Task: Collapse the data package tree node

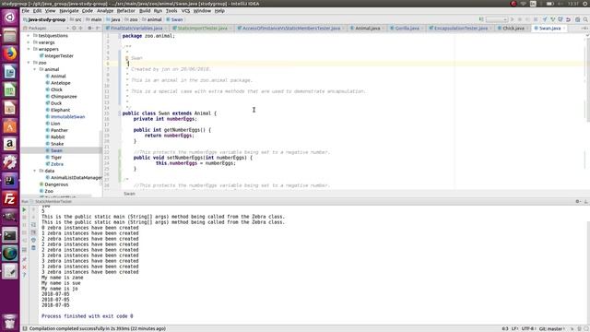Action: pos(35,171)
